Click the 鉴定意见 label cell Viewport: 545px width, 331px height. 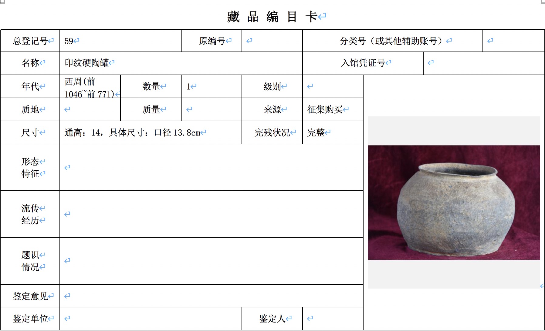pyautogui.click(x=30, y=296)
